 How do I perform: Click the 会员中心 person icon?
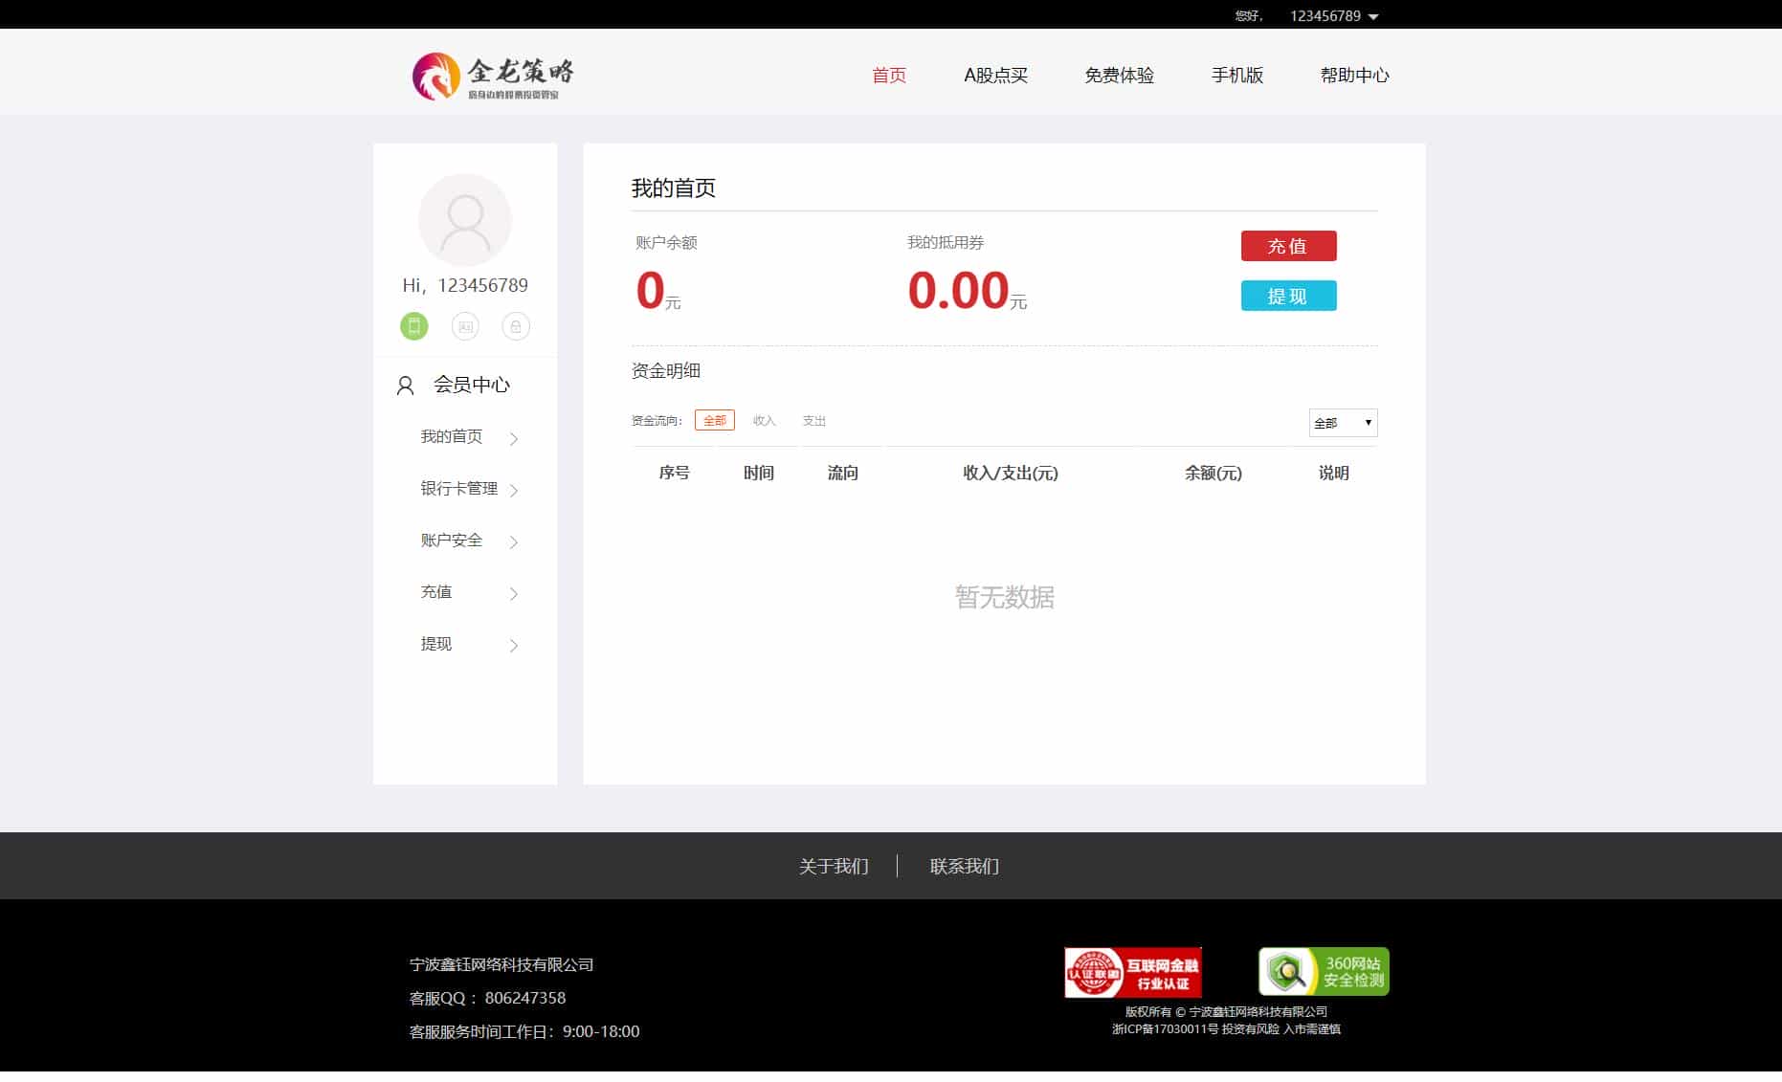tap(405, 386)
